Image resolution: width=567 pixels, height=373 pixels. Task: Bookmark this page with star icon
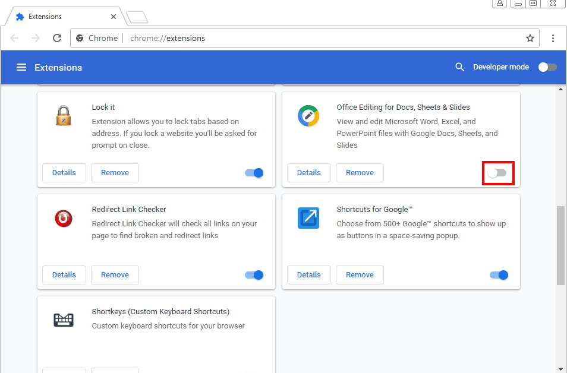click(530, 38)
